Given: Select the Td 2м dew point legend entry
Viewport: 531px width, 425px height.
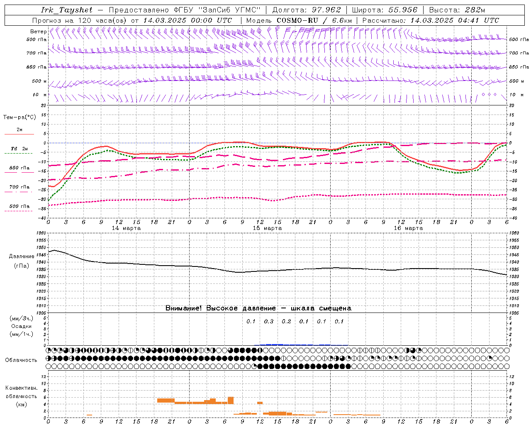Looking at the screenshot, I should pos(19,149).
